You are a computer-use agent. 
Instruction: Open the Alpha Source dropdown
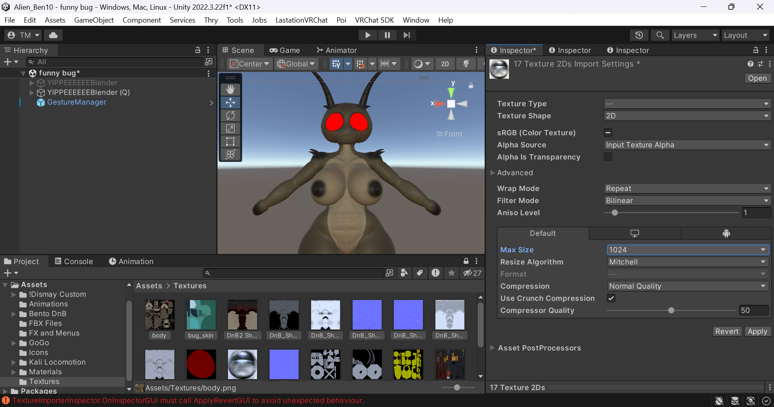[x=688, y=145]
